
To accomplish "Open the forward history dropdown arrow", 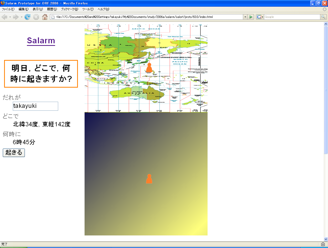I will pos(22,17).
